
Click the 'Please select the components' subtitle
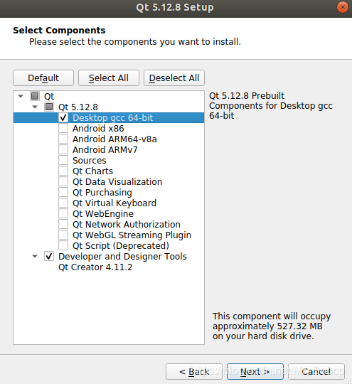pyautogui.click(x=135, y=42)
